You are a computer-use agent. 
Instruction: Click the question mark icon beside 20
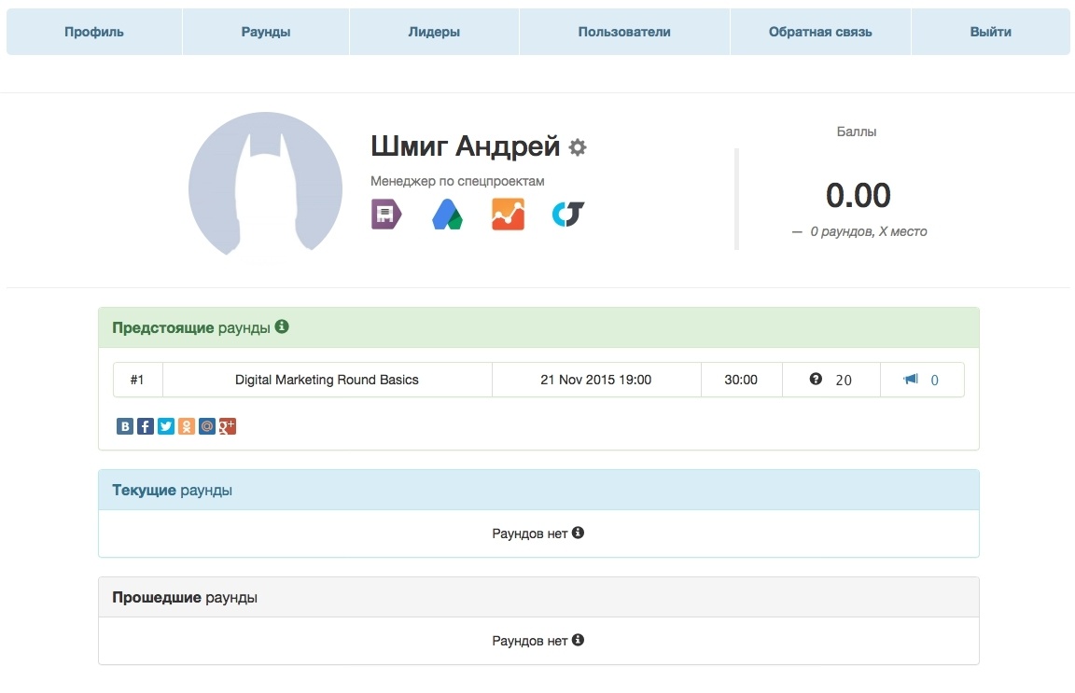pos(816,379)
